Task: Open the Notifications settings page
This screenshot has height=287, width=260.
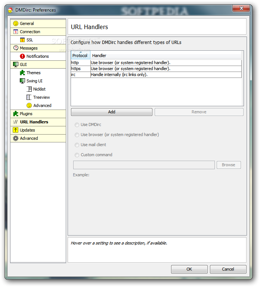Action: tap(38, 56)
